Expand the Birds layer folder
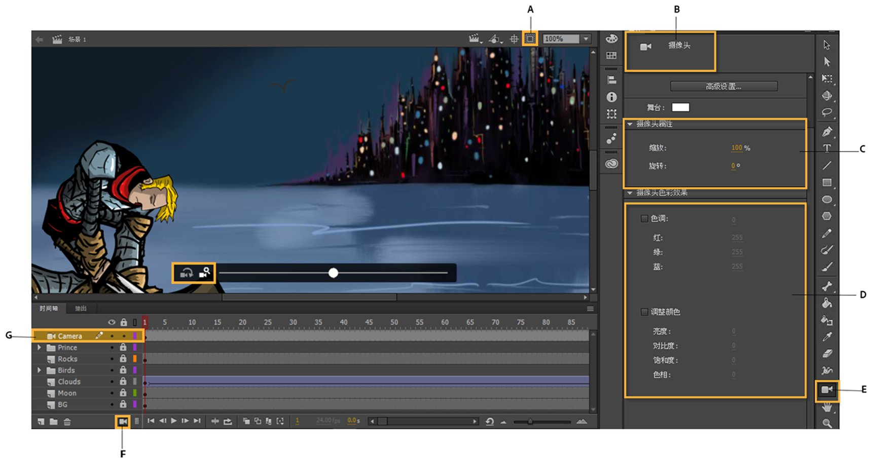Viewport: 872px width, 461px height. click(x=39, y=370)
